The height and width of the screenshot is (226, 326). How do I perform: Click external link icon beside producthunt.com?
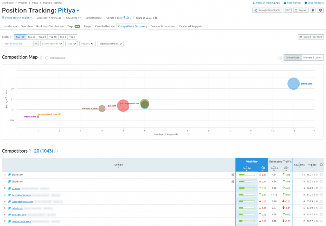pyautogui.click(x=9, y=222)
